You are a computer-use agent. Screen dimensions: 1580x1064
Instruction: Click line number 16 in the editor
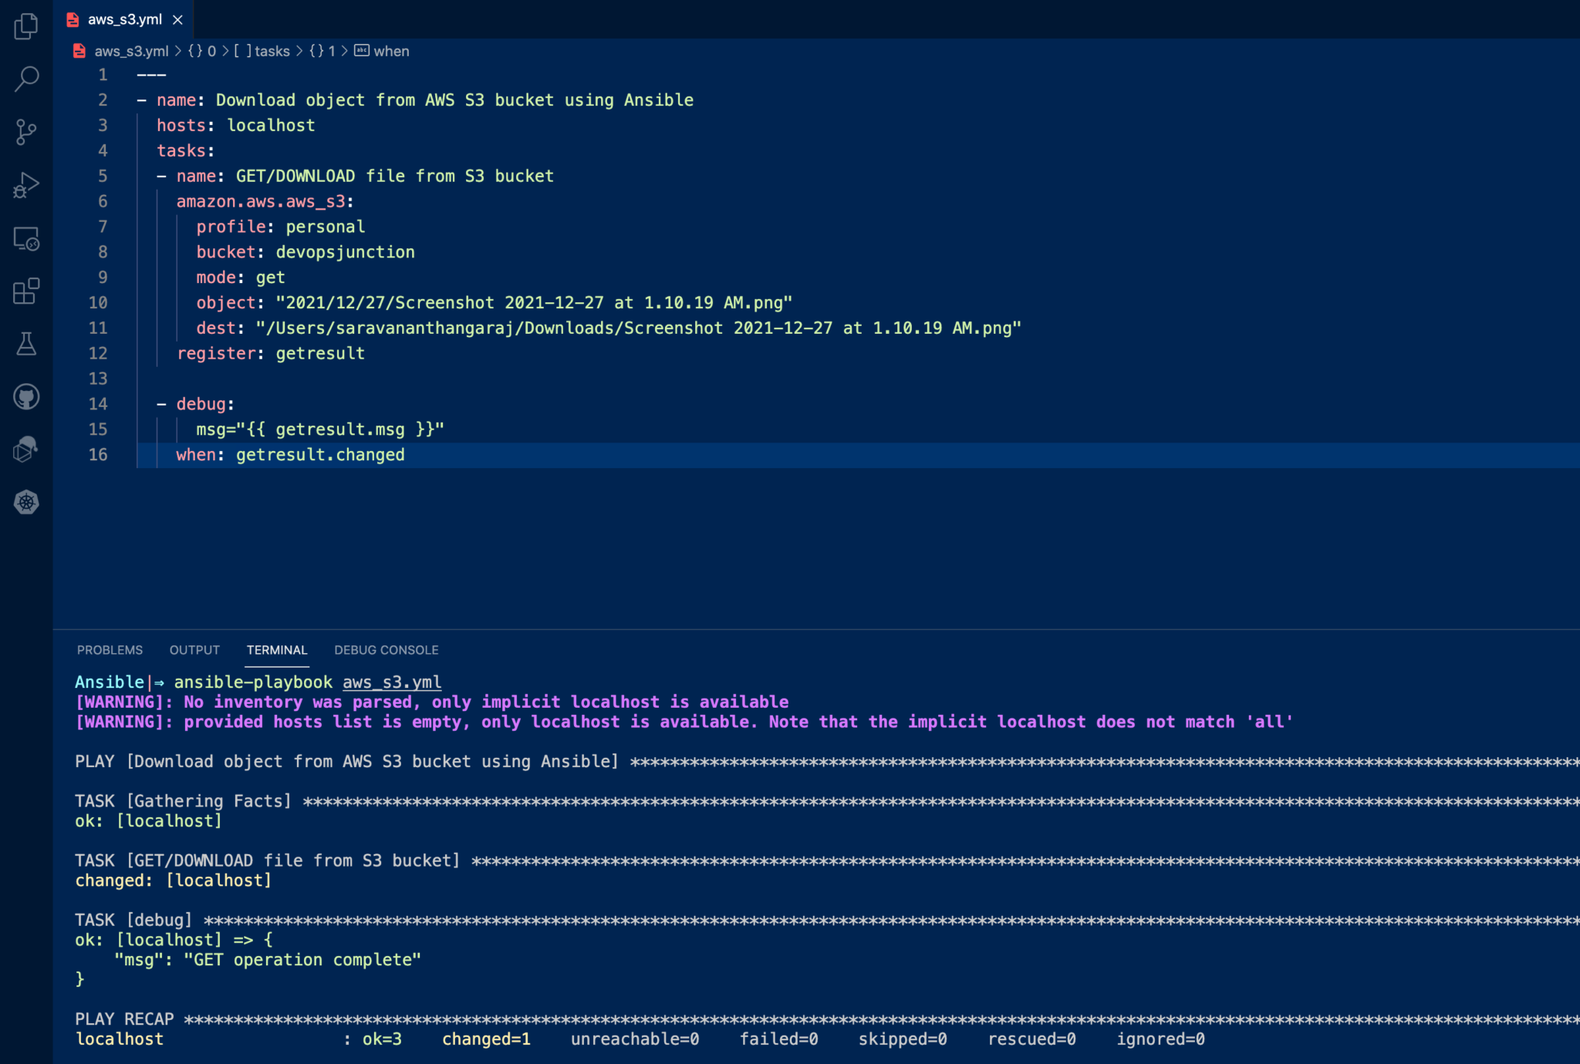click(x=99, y=455)
